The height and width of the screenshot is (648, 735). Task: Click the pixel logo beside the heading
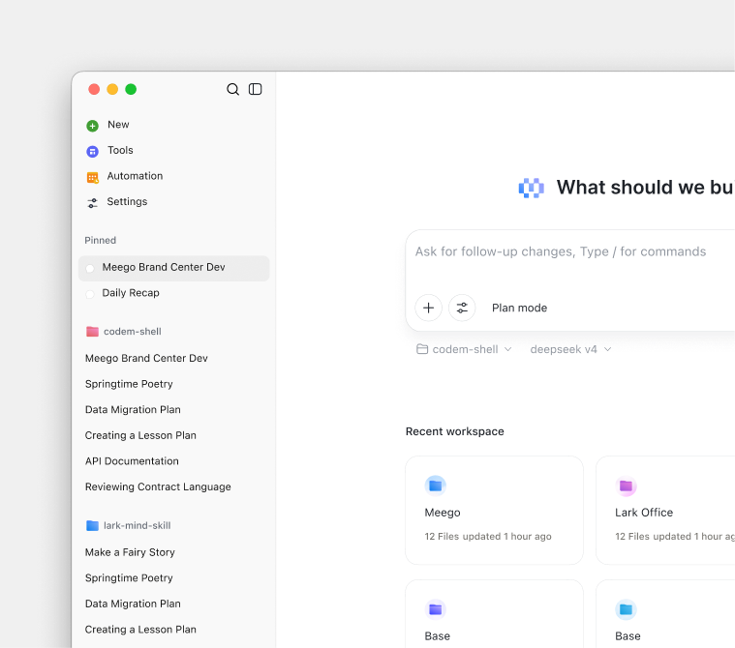point(531,188)
